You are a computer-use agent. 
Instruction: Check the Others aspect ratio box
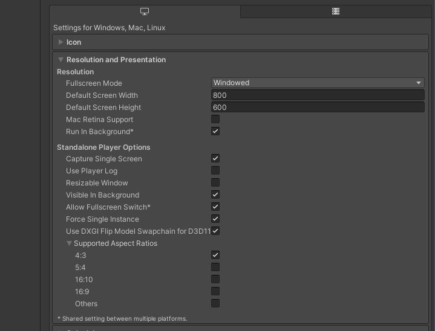[x=215, y=304]
